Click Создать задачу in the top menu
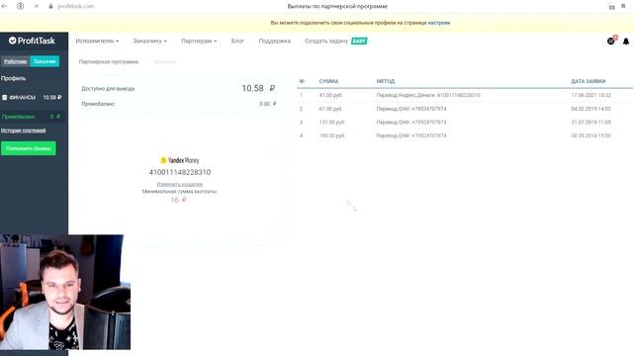 coord(326,41)
